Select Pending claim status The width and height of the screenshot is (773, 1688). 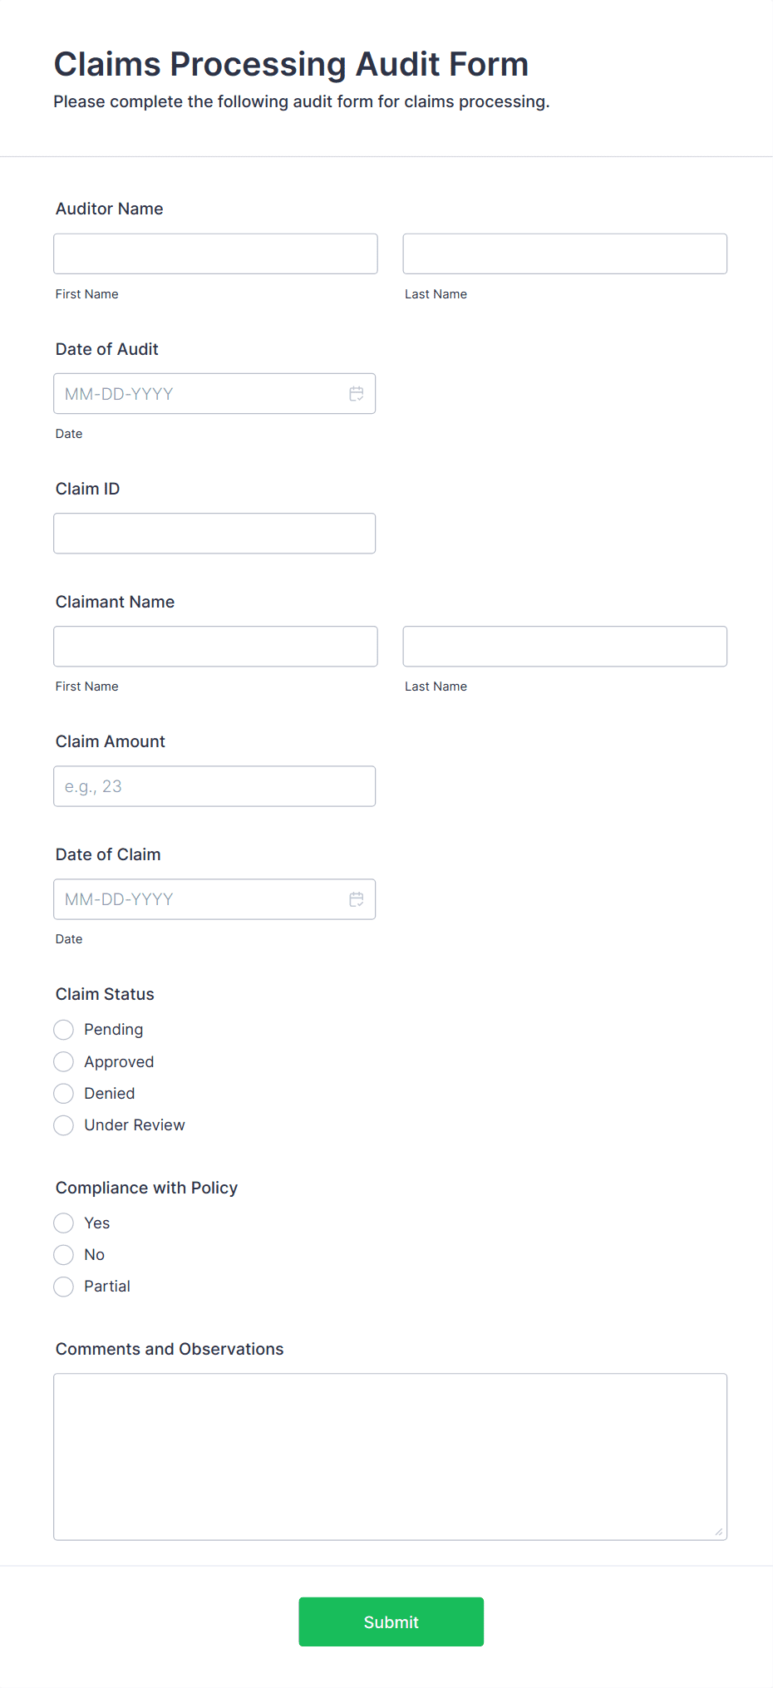[63, 1029]
